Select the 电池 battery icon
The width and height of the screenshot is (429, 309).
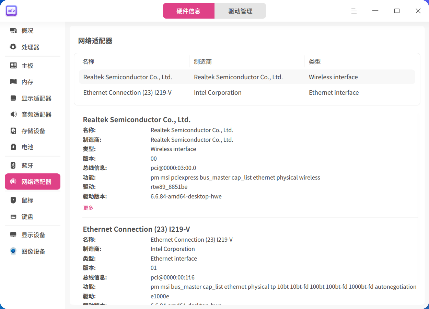pos(13,147)
